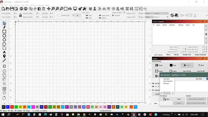Click the Save RD file button
The height and width of the screenshot is (117, 208).
click(x=187, y=71)
